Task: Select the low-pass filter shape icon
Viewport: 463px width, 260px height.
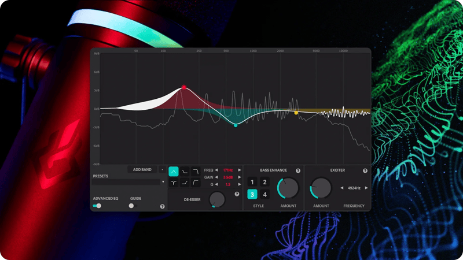Action: point(196,172)
